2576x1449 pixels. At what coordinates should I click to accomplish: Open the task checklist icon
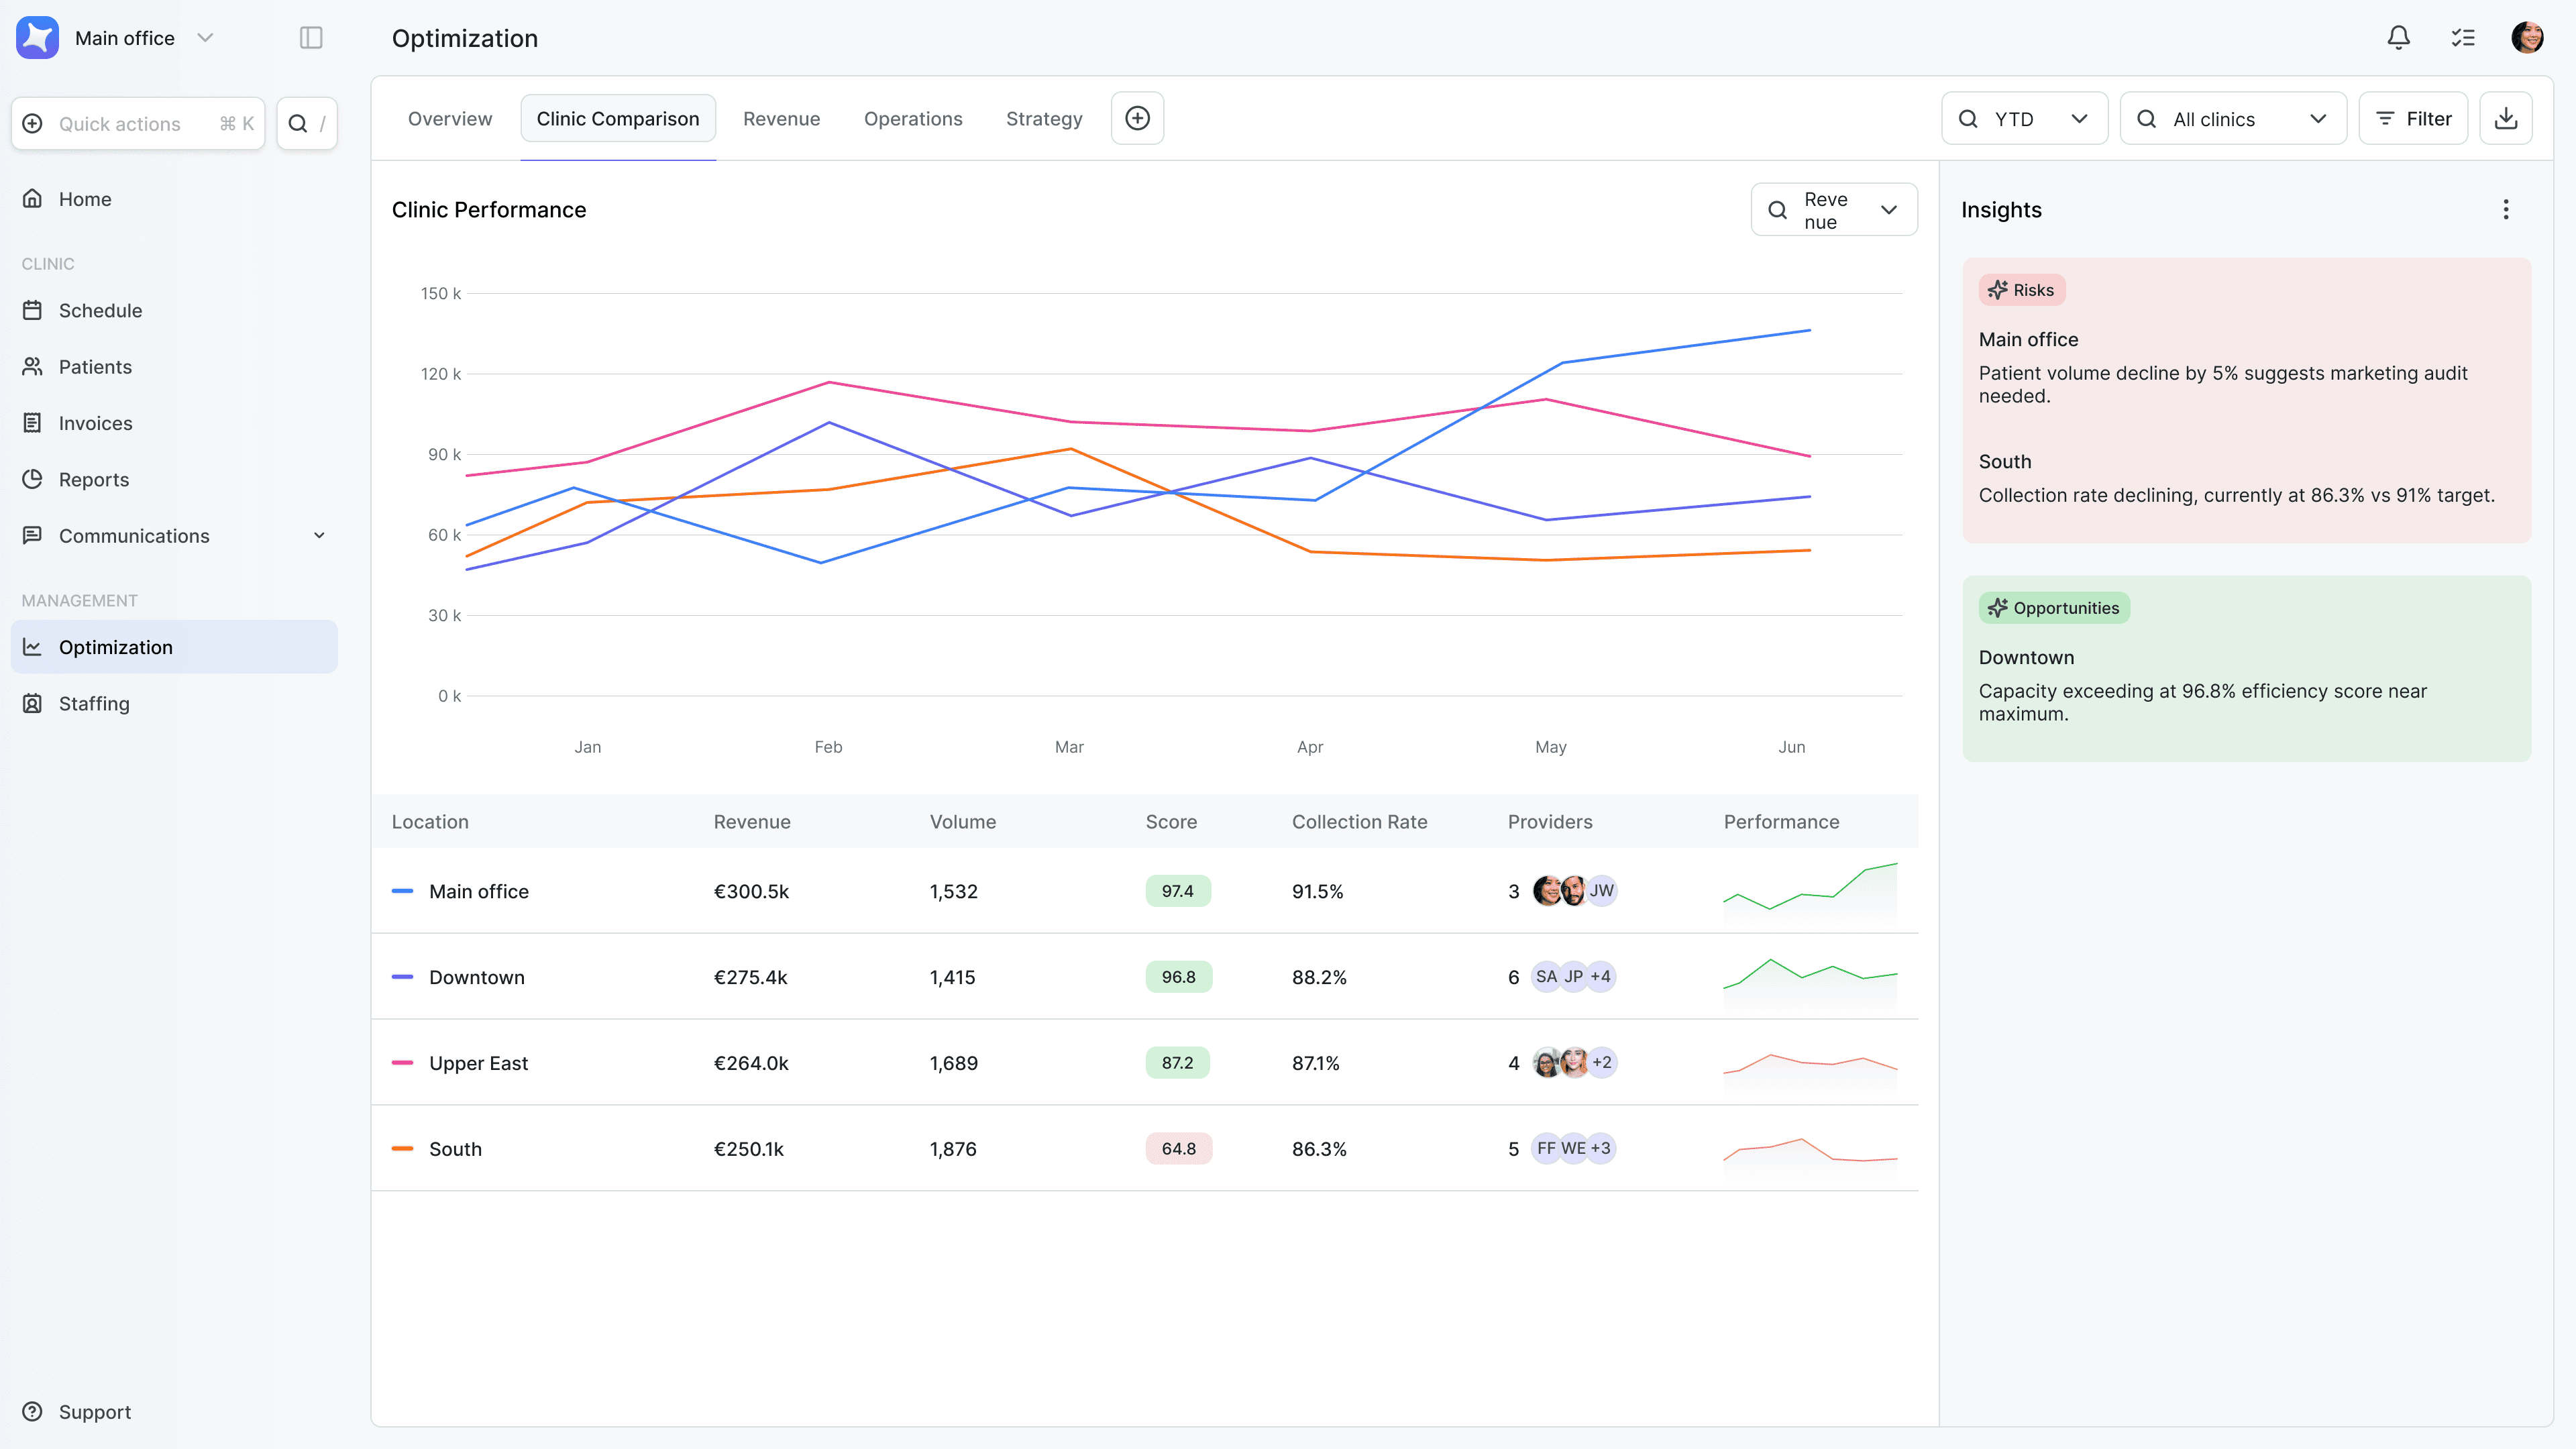(x=2462, y=38)
